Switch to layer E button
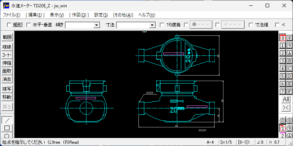293x146 pixels. 289,84
